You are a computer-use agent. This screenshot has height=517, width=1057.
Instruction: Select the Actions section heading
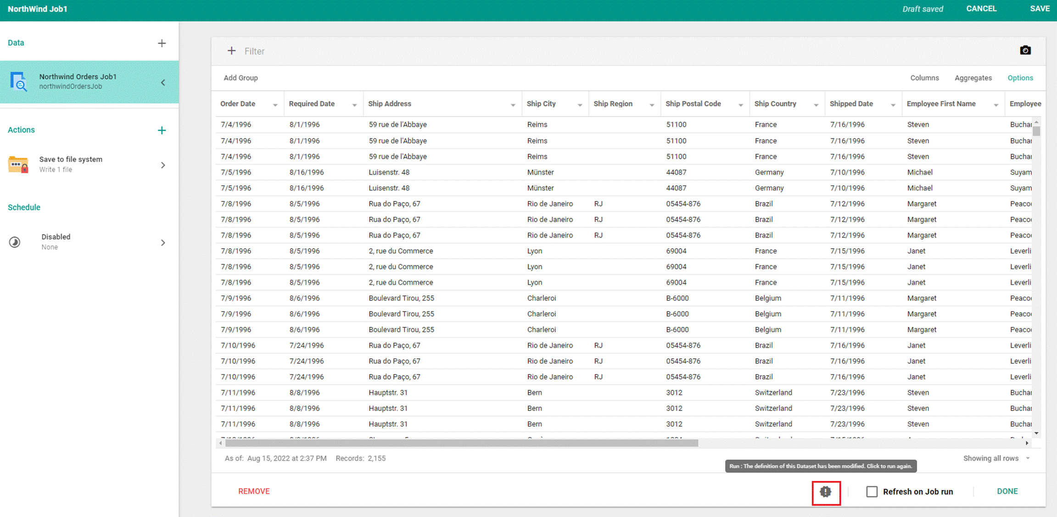[21, 130]
